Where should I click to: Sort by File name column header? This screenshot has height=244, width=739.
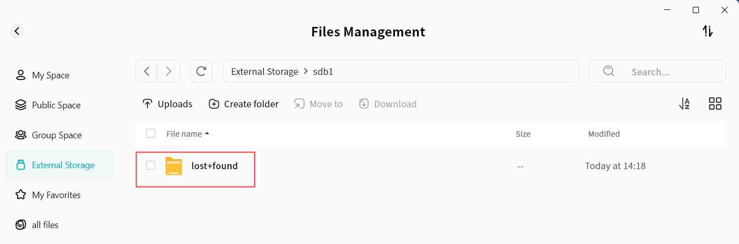pos(184,134)
